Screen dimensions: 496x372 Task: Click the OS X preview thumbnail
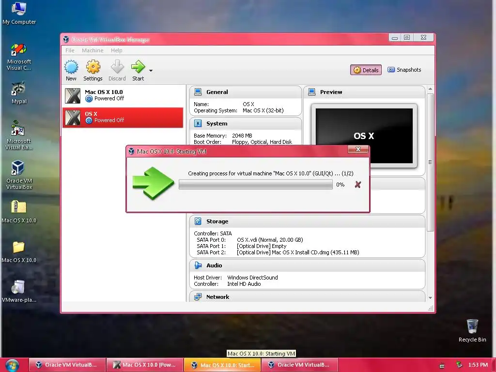tap(364, 136)
